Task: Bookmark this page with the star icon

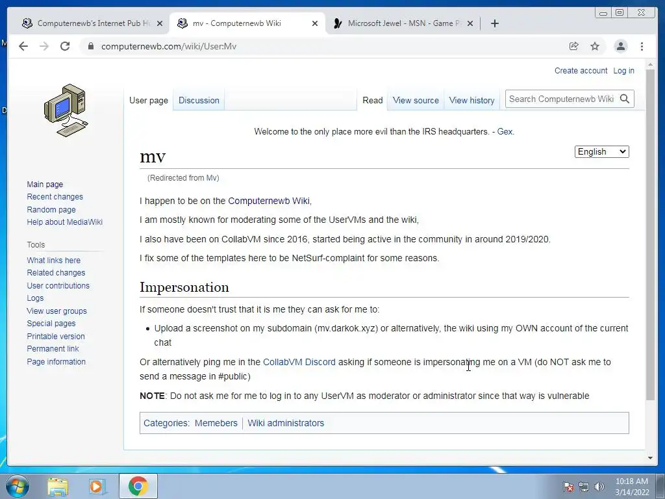Action: [x=595, y=46]
